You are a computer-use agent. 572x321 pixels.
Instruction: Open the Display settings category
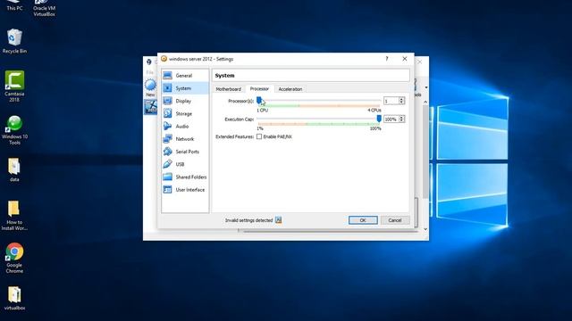click(x=185, y=101)
